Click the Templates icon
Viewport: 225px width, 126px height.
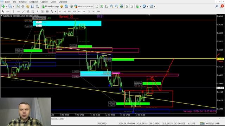[151, 6]
